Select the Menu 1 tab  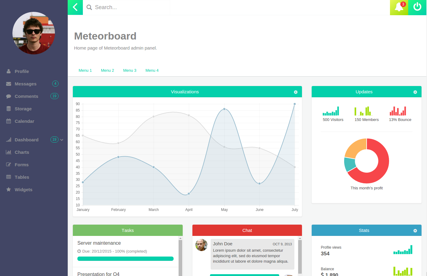(x=85, y=71)
